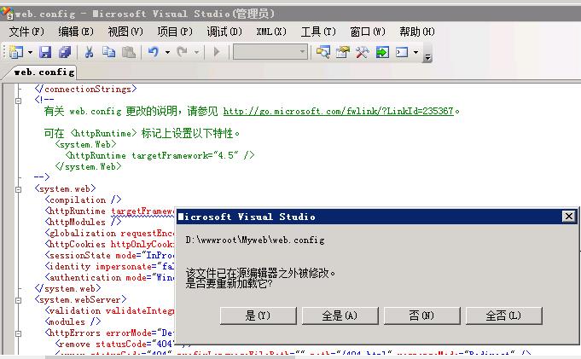Open the Properties Window icon

point(343,52)
